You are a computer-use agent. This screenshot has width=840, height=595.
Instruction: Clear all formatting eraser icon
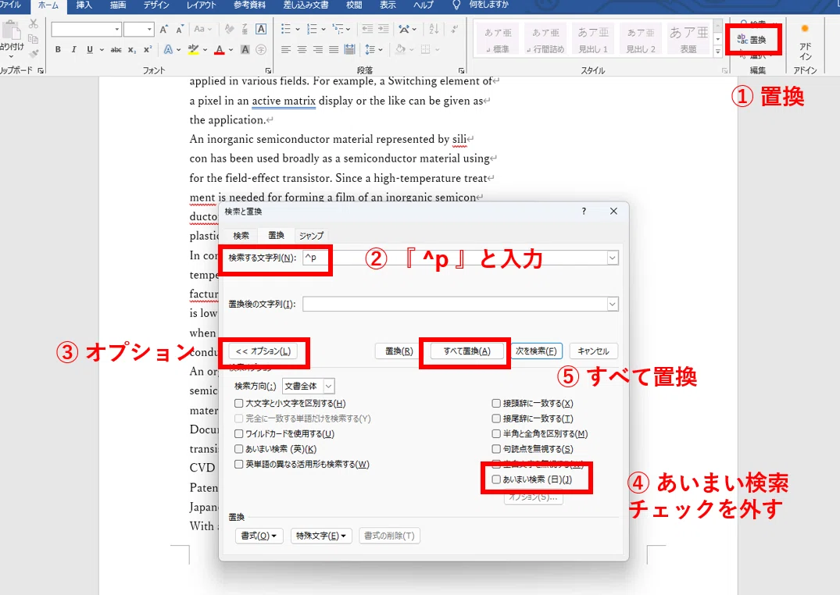pos(229,29)
